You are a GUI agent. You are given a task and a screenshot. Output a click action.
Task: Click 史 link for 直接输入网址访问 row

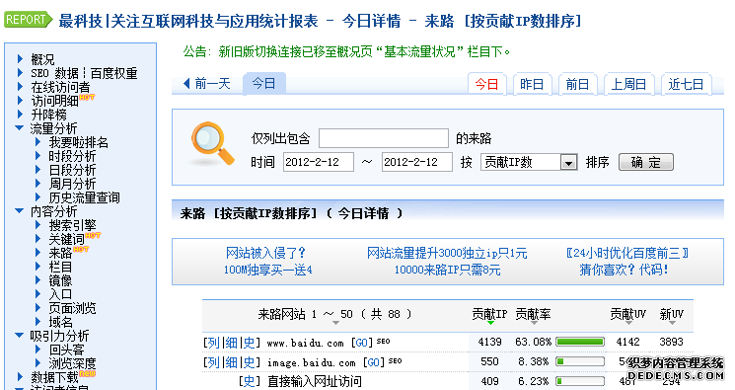[249, 381]
